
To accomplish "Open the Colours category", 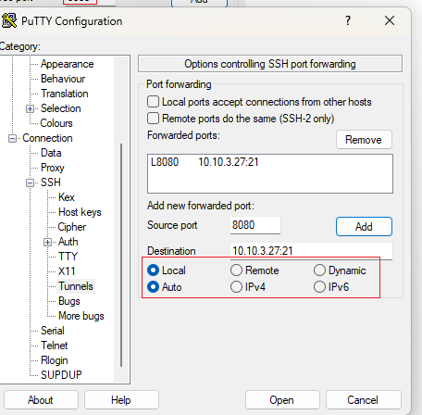I will (56, 123).
